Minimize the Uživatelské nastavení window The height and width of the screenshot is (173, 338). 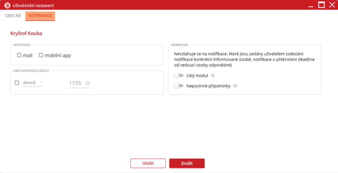311,5
